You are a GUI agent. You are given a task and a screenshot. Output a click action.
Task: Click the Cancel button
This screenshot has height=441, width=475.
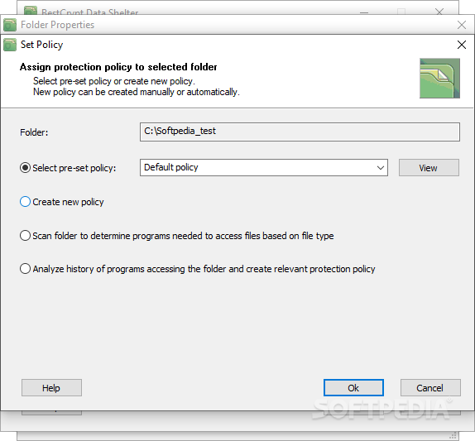coord(430,388)
